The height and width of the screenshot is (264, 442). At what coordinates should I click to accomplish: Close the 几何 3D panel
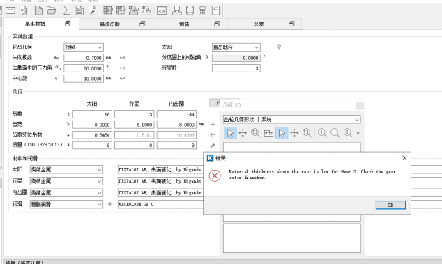click(360, 106)
